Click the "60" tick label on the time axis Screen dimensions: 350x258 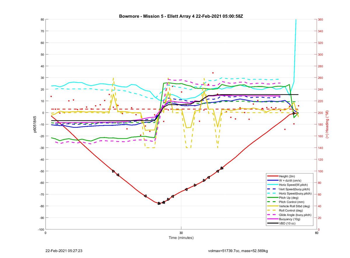point(316,233)
